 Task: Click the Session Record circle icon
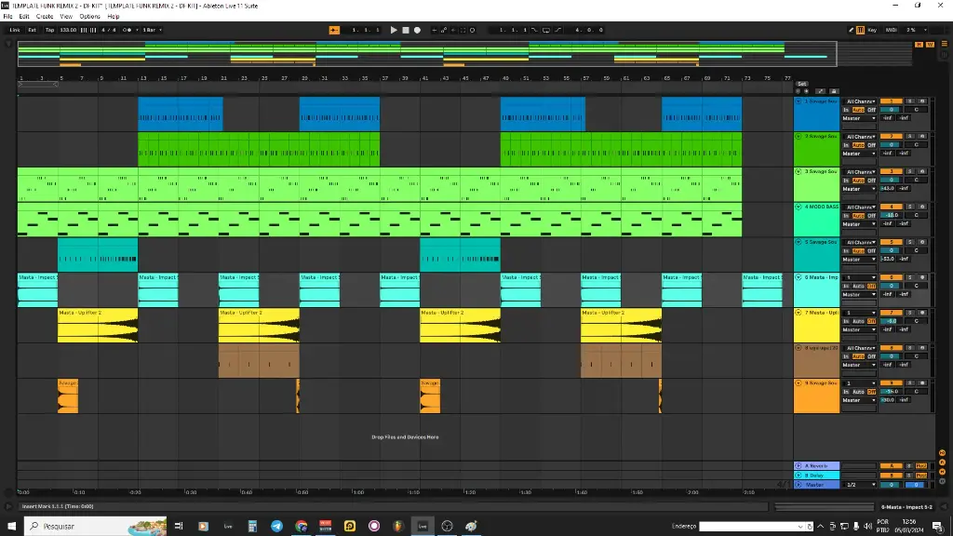pos(472,30)
